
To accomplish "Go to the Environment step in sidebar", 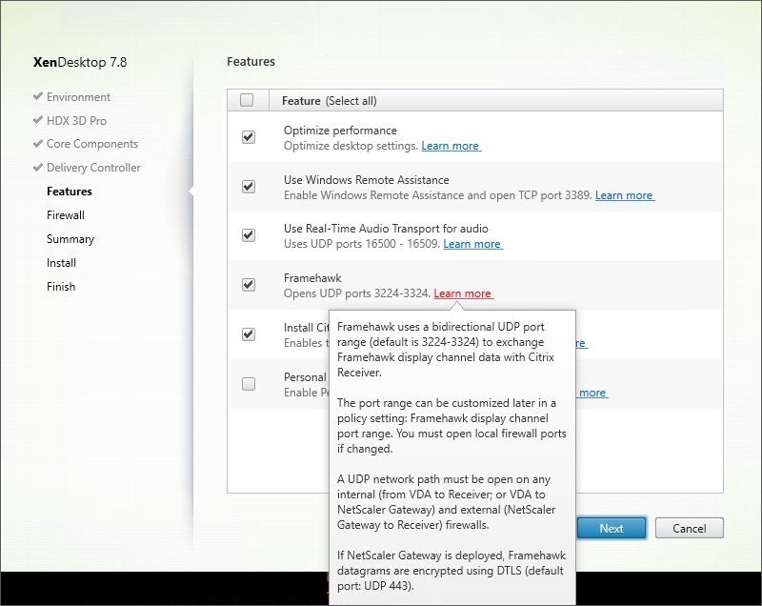I will (x=78, y=97).
